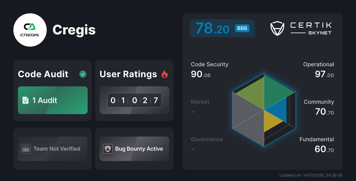Select the user ratings counter 01027
Image resolution: width=356 pixels, height=181 pixels.
click(134, 100)
